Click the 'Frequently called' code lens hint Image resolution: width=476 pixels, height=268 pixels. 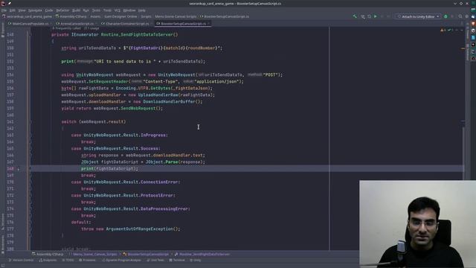pyautogui.click(x=66, y=28)
